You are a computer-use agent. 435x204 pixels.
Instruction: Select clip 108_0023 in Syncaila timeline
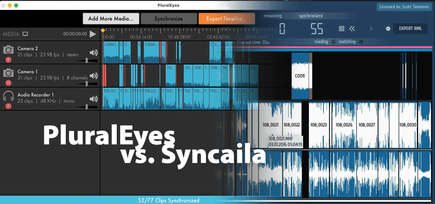319,125
